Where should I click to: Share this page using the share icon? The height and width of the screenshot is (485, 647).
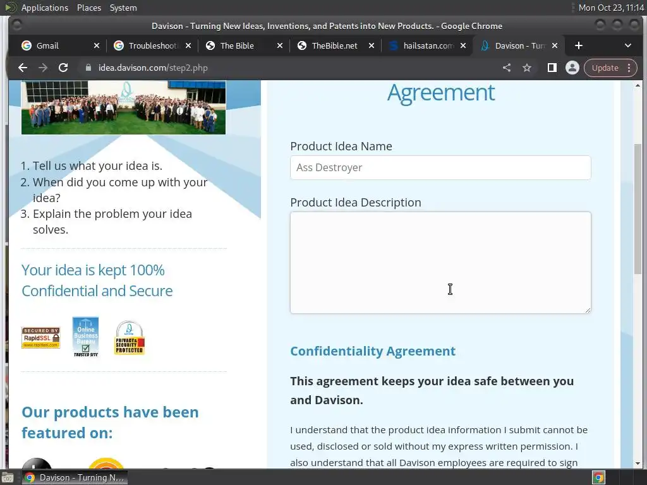coord(507,68)
